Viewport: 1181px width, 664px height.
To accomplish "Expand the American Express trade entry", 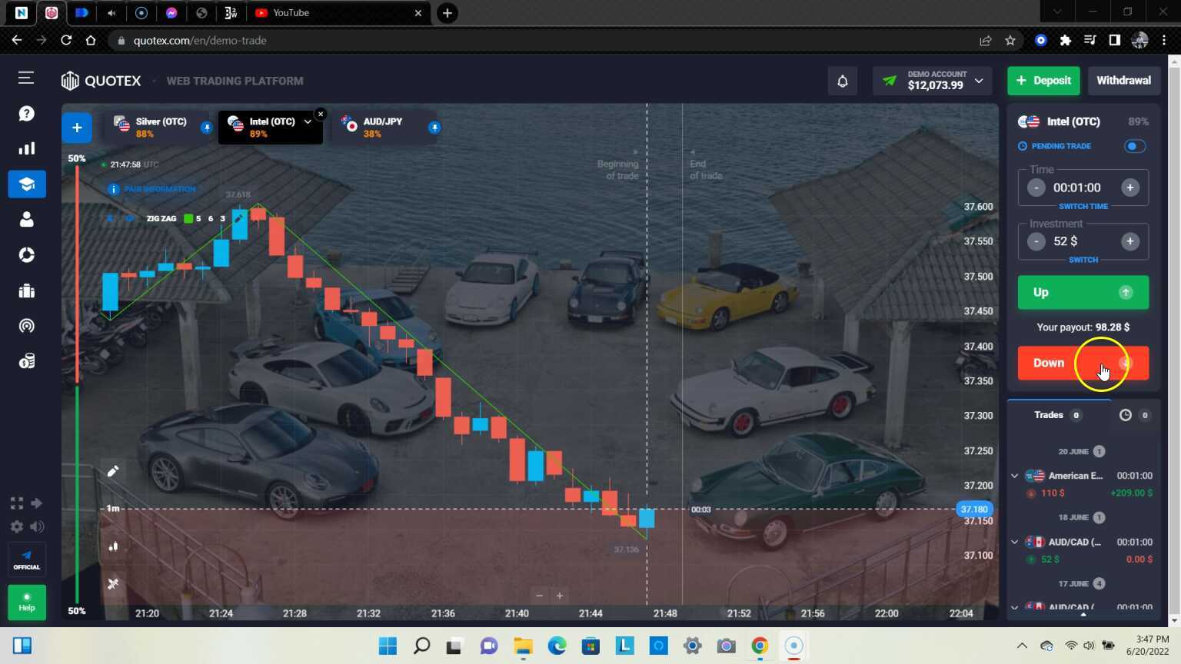I will pyautogui.click(x=1015, y=476).
